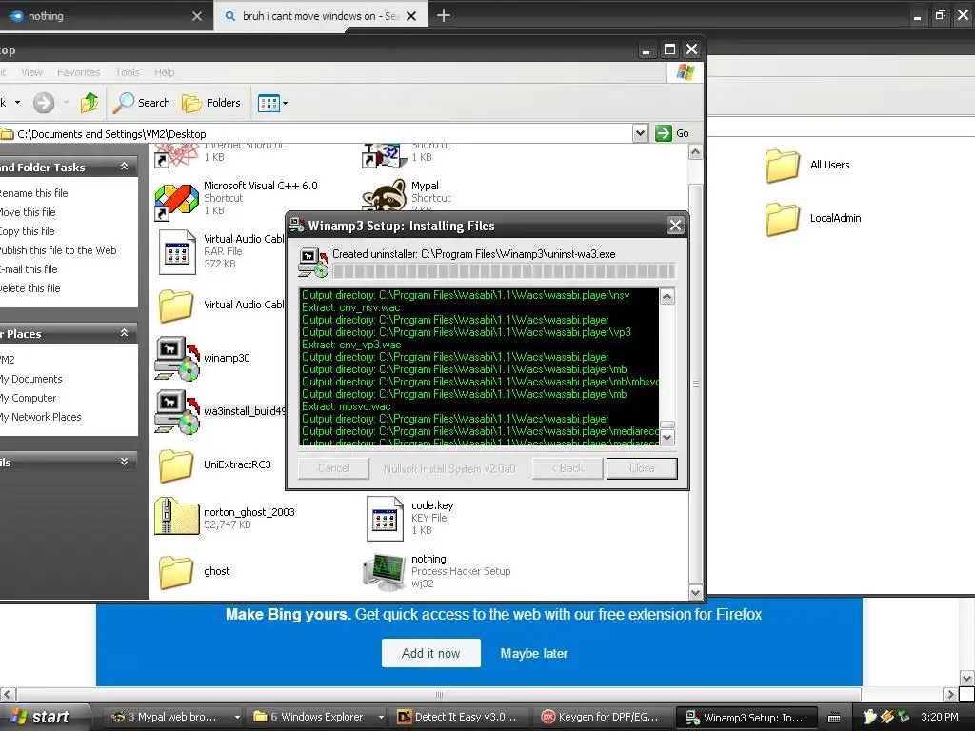This screenshot has width=975, height=731.
Task: Click Maybe later on Bing banner
Action: coord(533,653)
